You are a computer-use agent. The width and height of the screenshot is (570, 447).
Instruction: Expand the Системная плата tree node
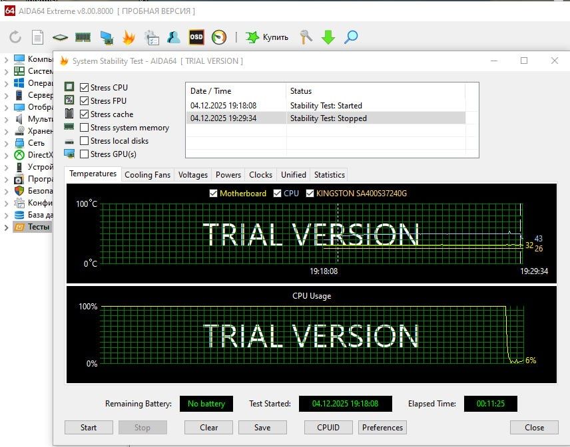tap(6, 71)
